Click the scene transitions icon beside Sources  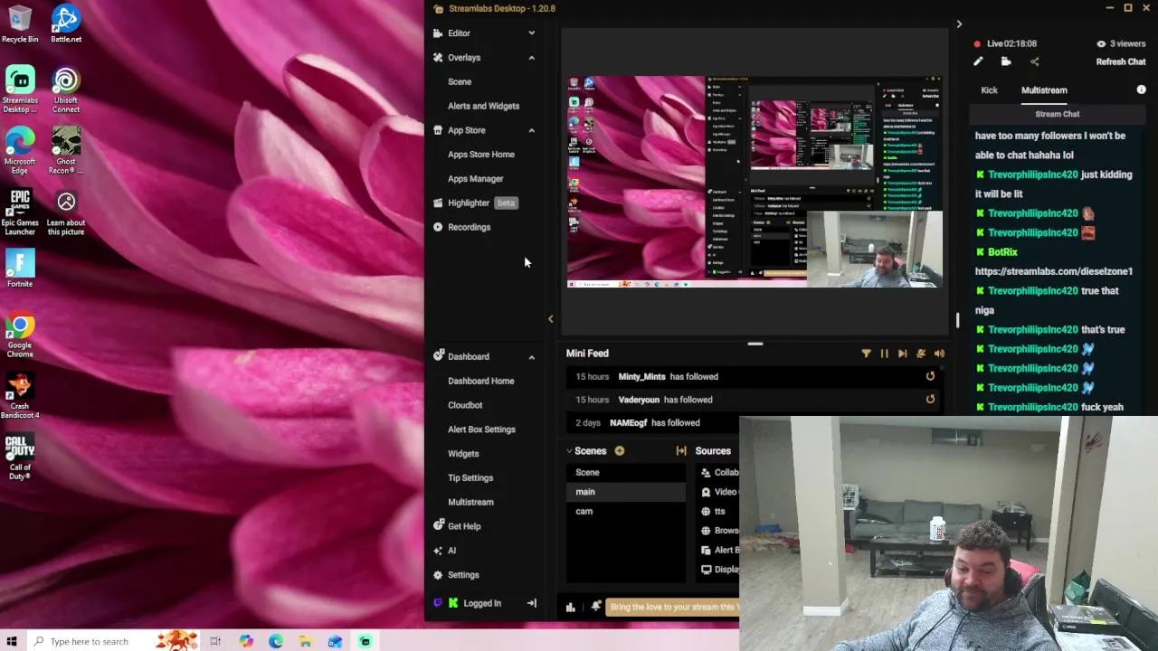point(681,450)
